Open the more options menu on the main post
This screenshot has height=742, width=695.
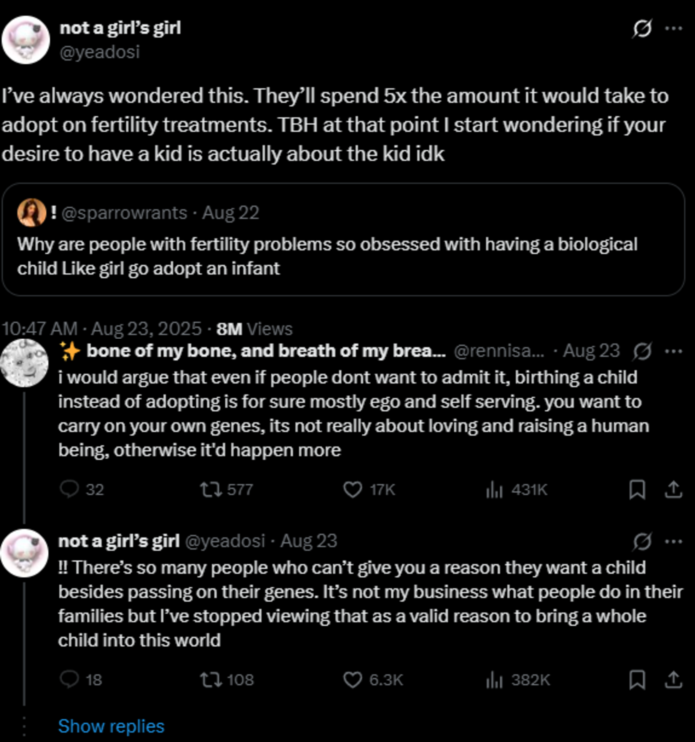coord(674,29)
